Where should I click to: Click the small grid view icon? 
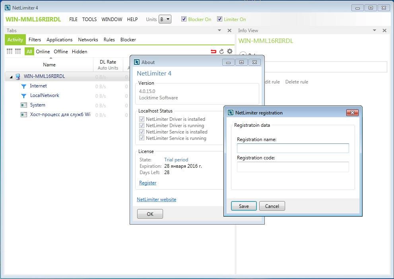[x=10, y=52]
